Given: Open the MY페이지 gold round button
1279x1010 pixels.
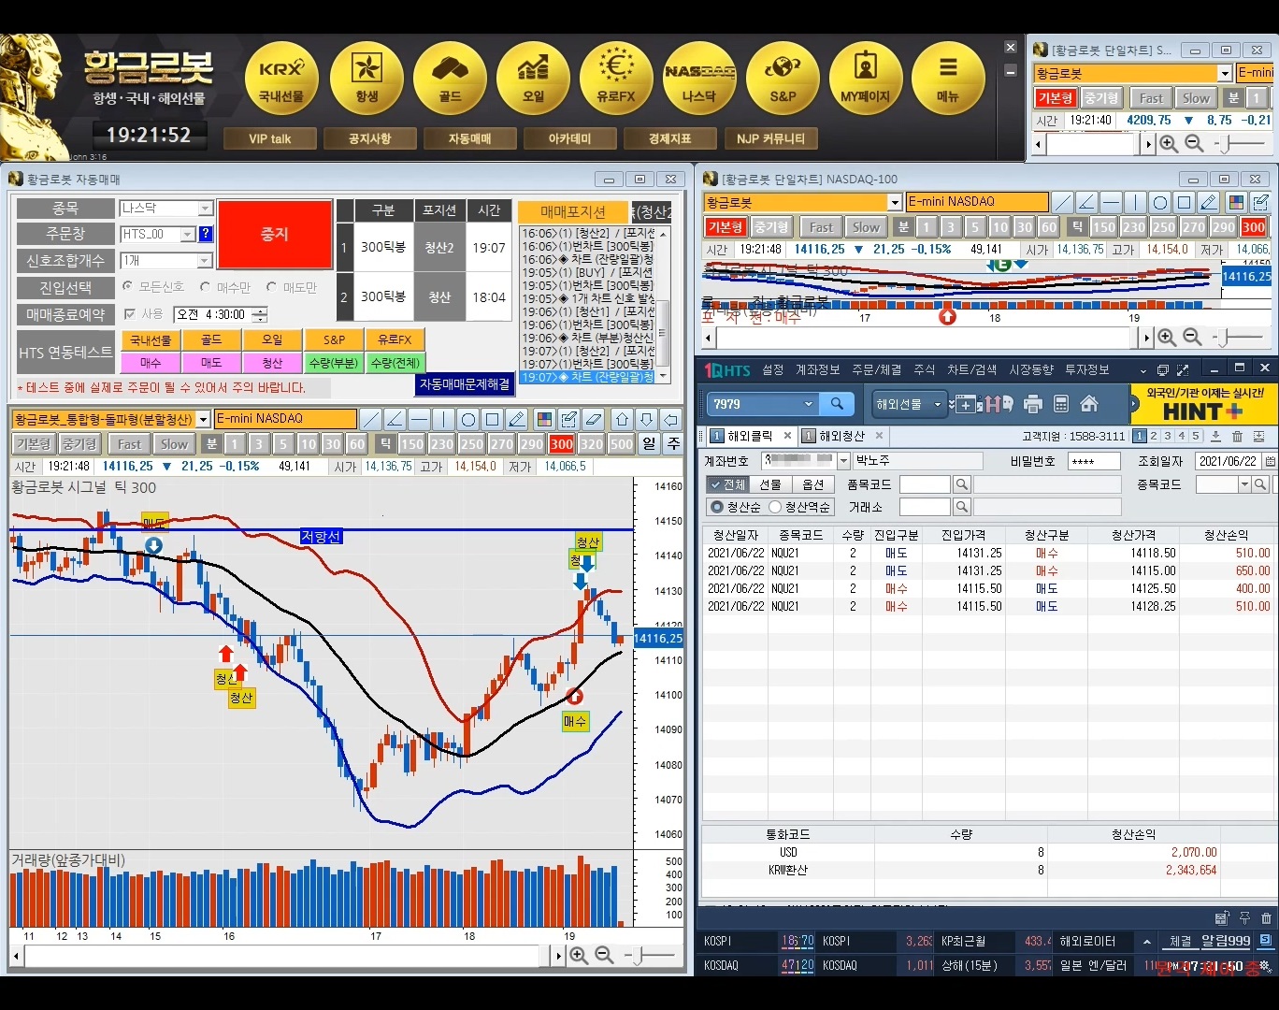Looking at the screenshot, I should pos(866,79).
